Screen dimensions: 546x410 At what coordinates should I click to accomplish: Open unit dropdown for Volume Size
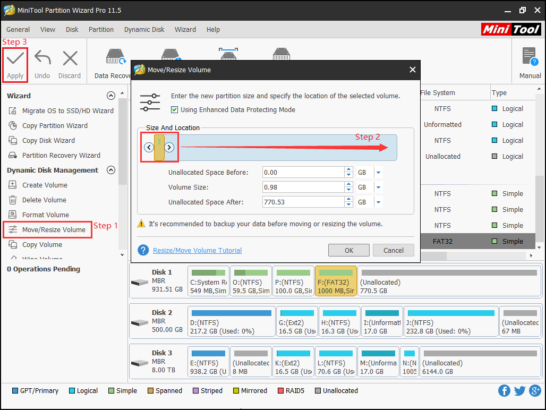coord(379,187)
